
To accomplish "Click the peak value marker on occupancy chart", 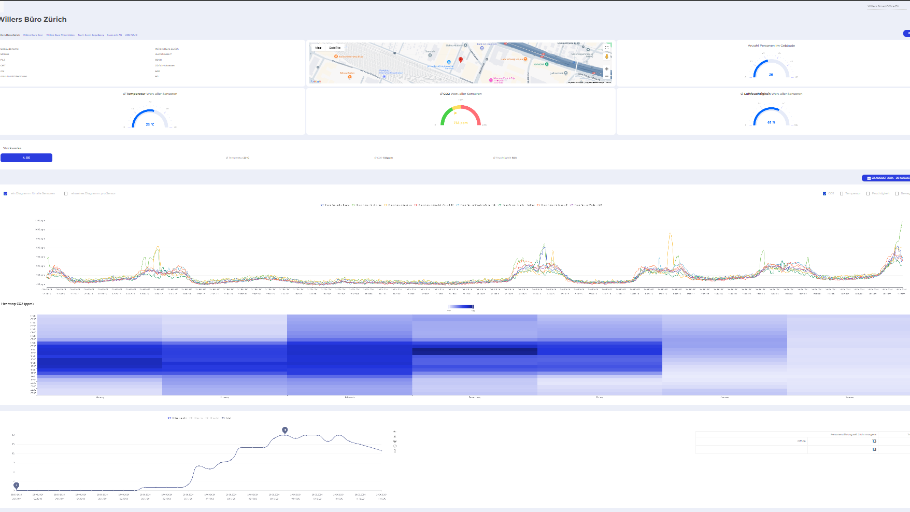I will (285, 430).
